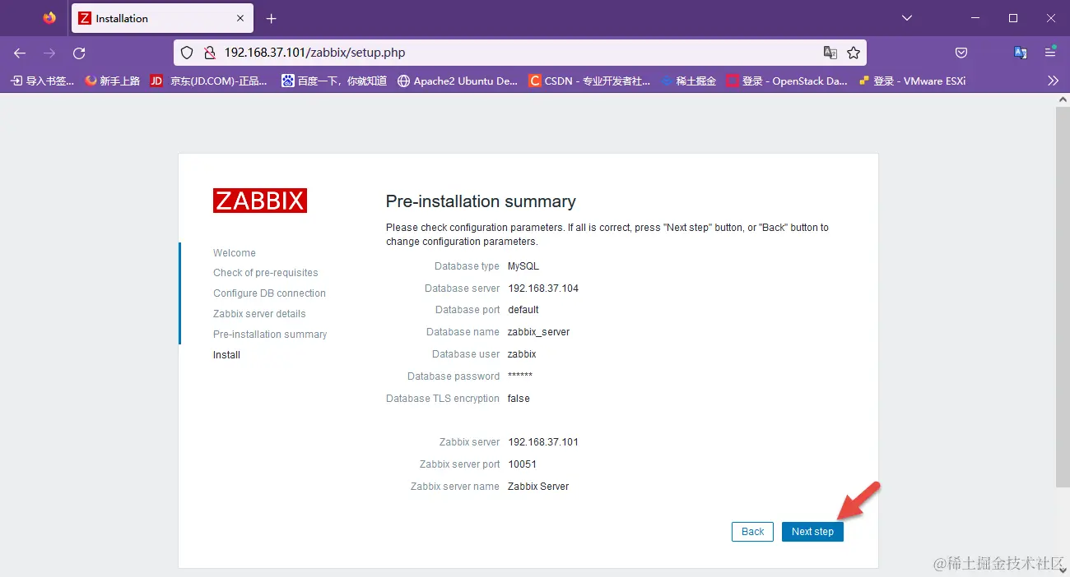This screenshot has width=1070, height=577.
Task: Reload the current page
Action: click(x=79, y=53)
